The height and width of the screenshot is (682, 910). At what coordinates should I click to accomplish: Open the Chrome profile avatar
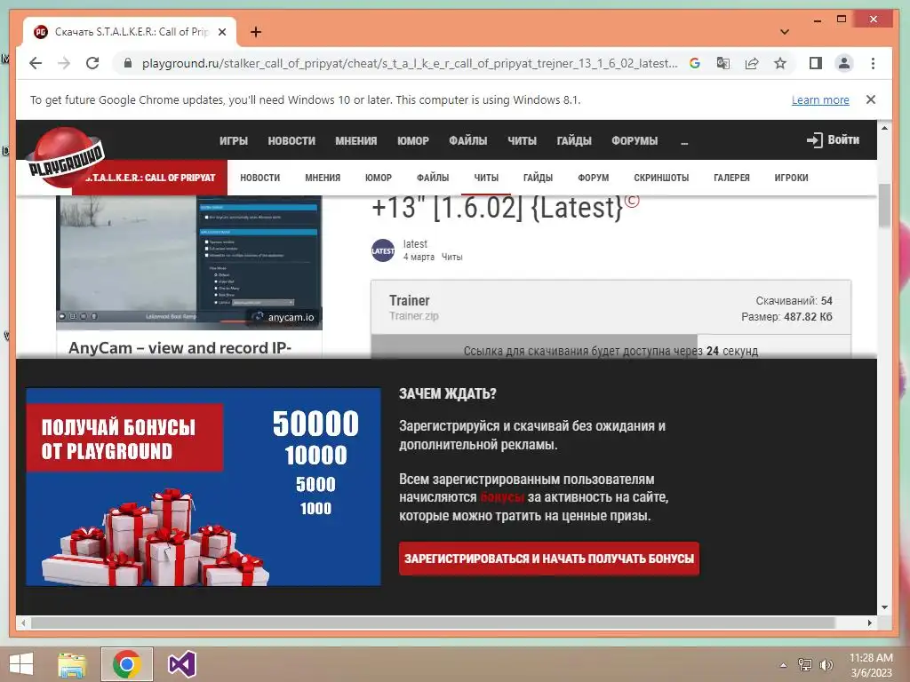(x=844, y=63)
